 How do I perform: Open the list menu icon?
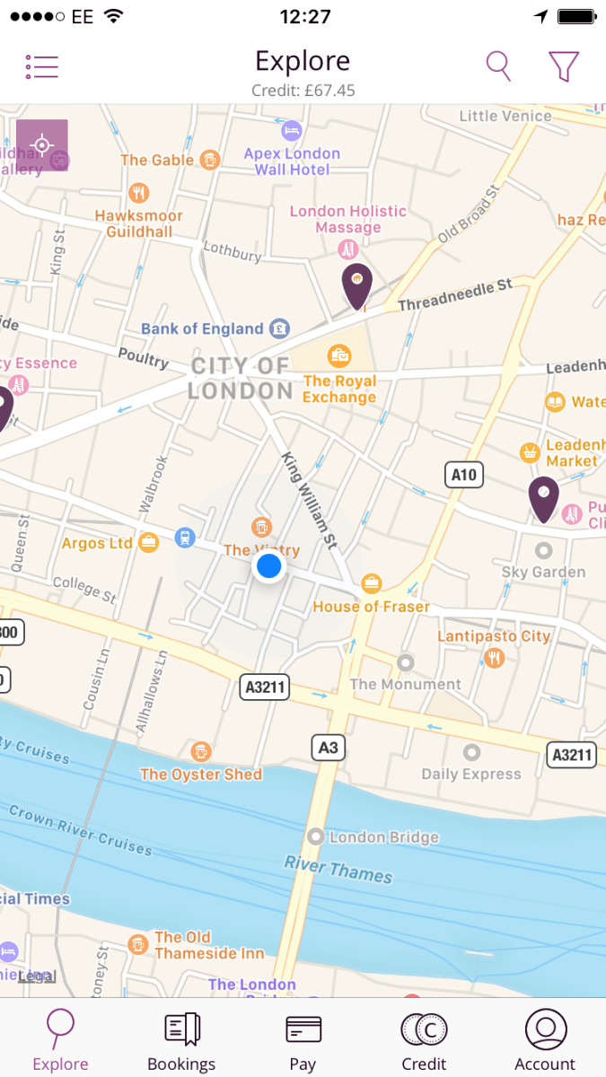[x=41, y=66]
